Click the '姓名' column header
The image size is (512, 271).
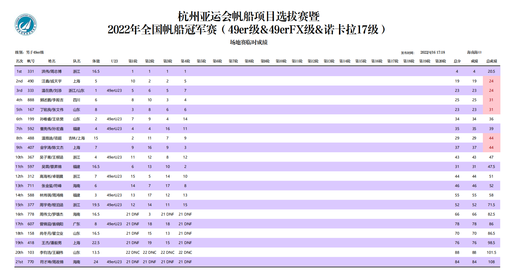52,61
